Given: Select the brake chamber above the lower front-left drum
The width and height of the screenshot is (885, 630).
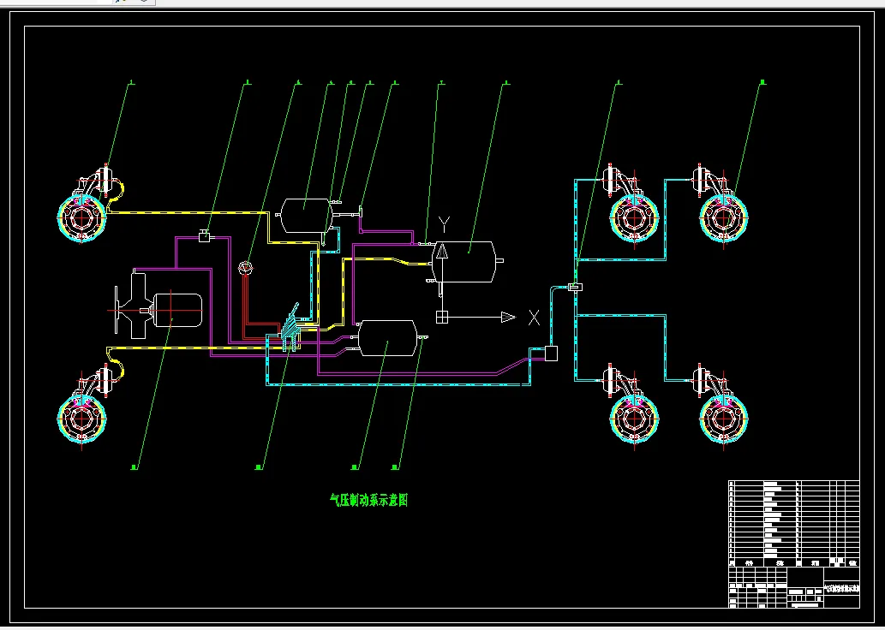Looking at the screenshot, I should pyautogui.click(x=104, y=380).
